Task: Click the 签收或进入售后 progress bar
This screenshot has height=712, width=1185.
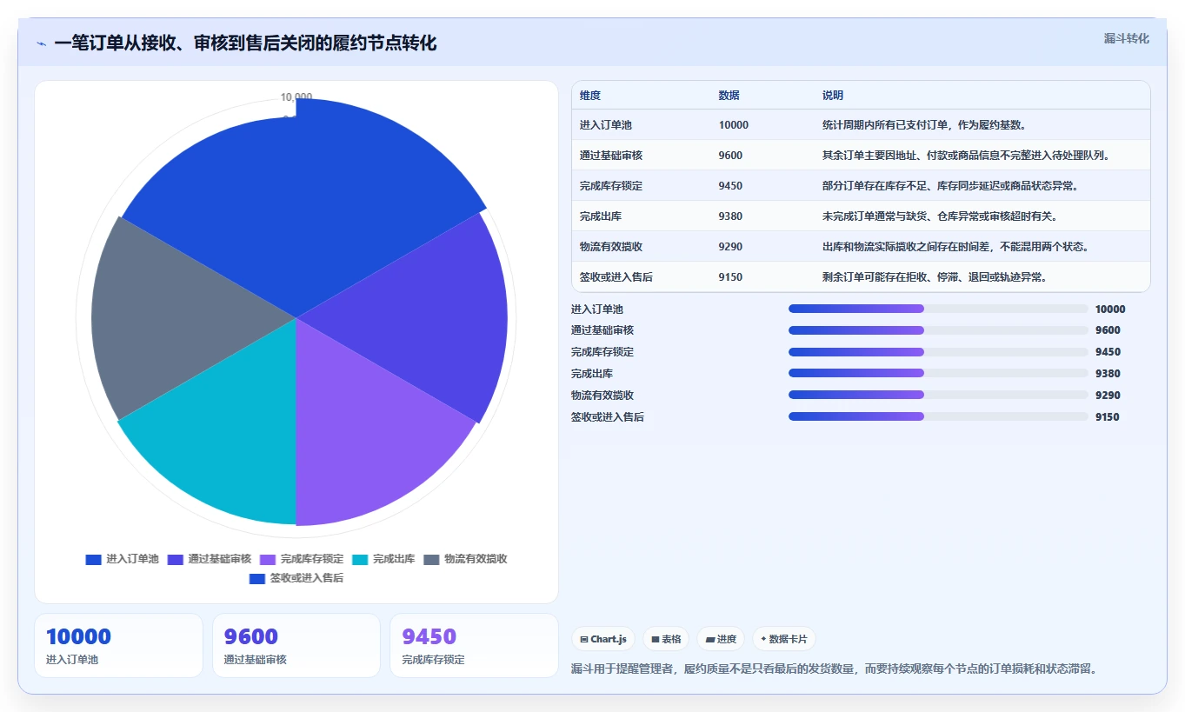Action: [x=938, y=416]
